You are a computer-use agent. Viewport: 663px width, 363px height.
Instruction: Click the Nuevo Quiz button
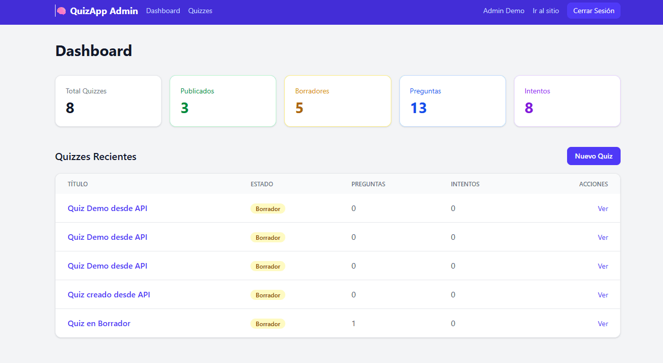click(593, 155)
